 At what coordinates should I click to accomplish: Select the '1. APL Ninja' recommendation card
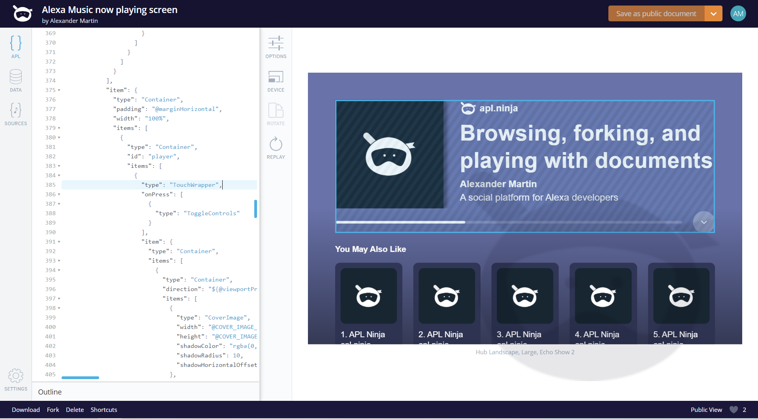pos(369,303)
